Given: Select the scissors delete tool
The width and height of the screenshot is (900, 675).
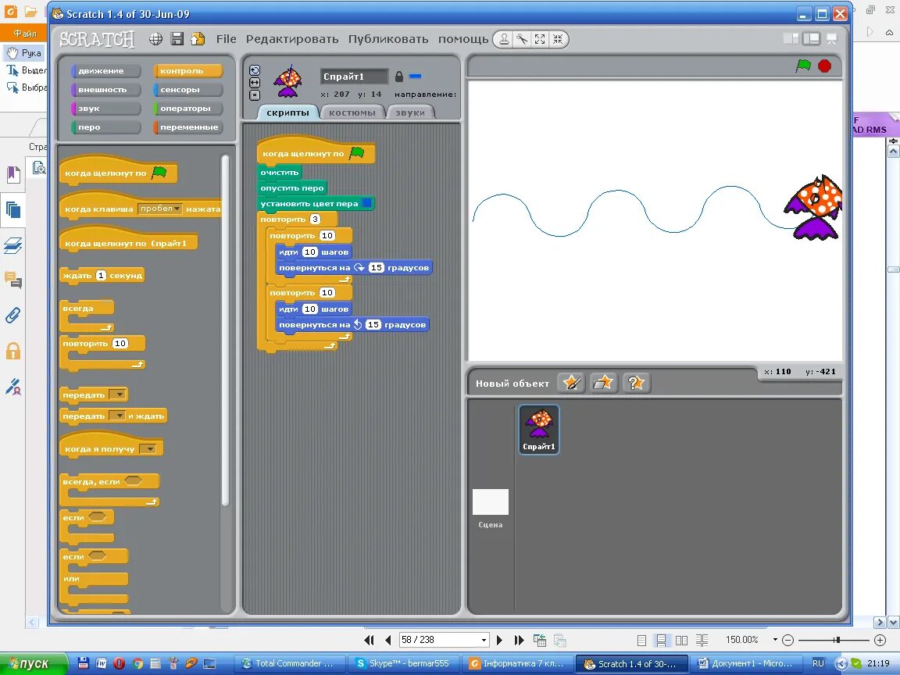Looking at the screenshot, I should click(522, 39).
